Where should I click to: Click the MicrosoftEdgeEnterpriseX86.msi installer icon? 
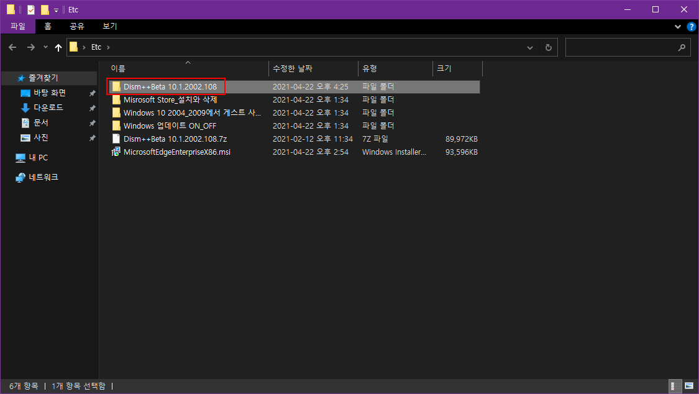[116, 152]
